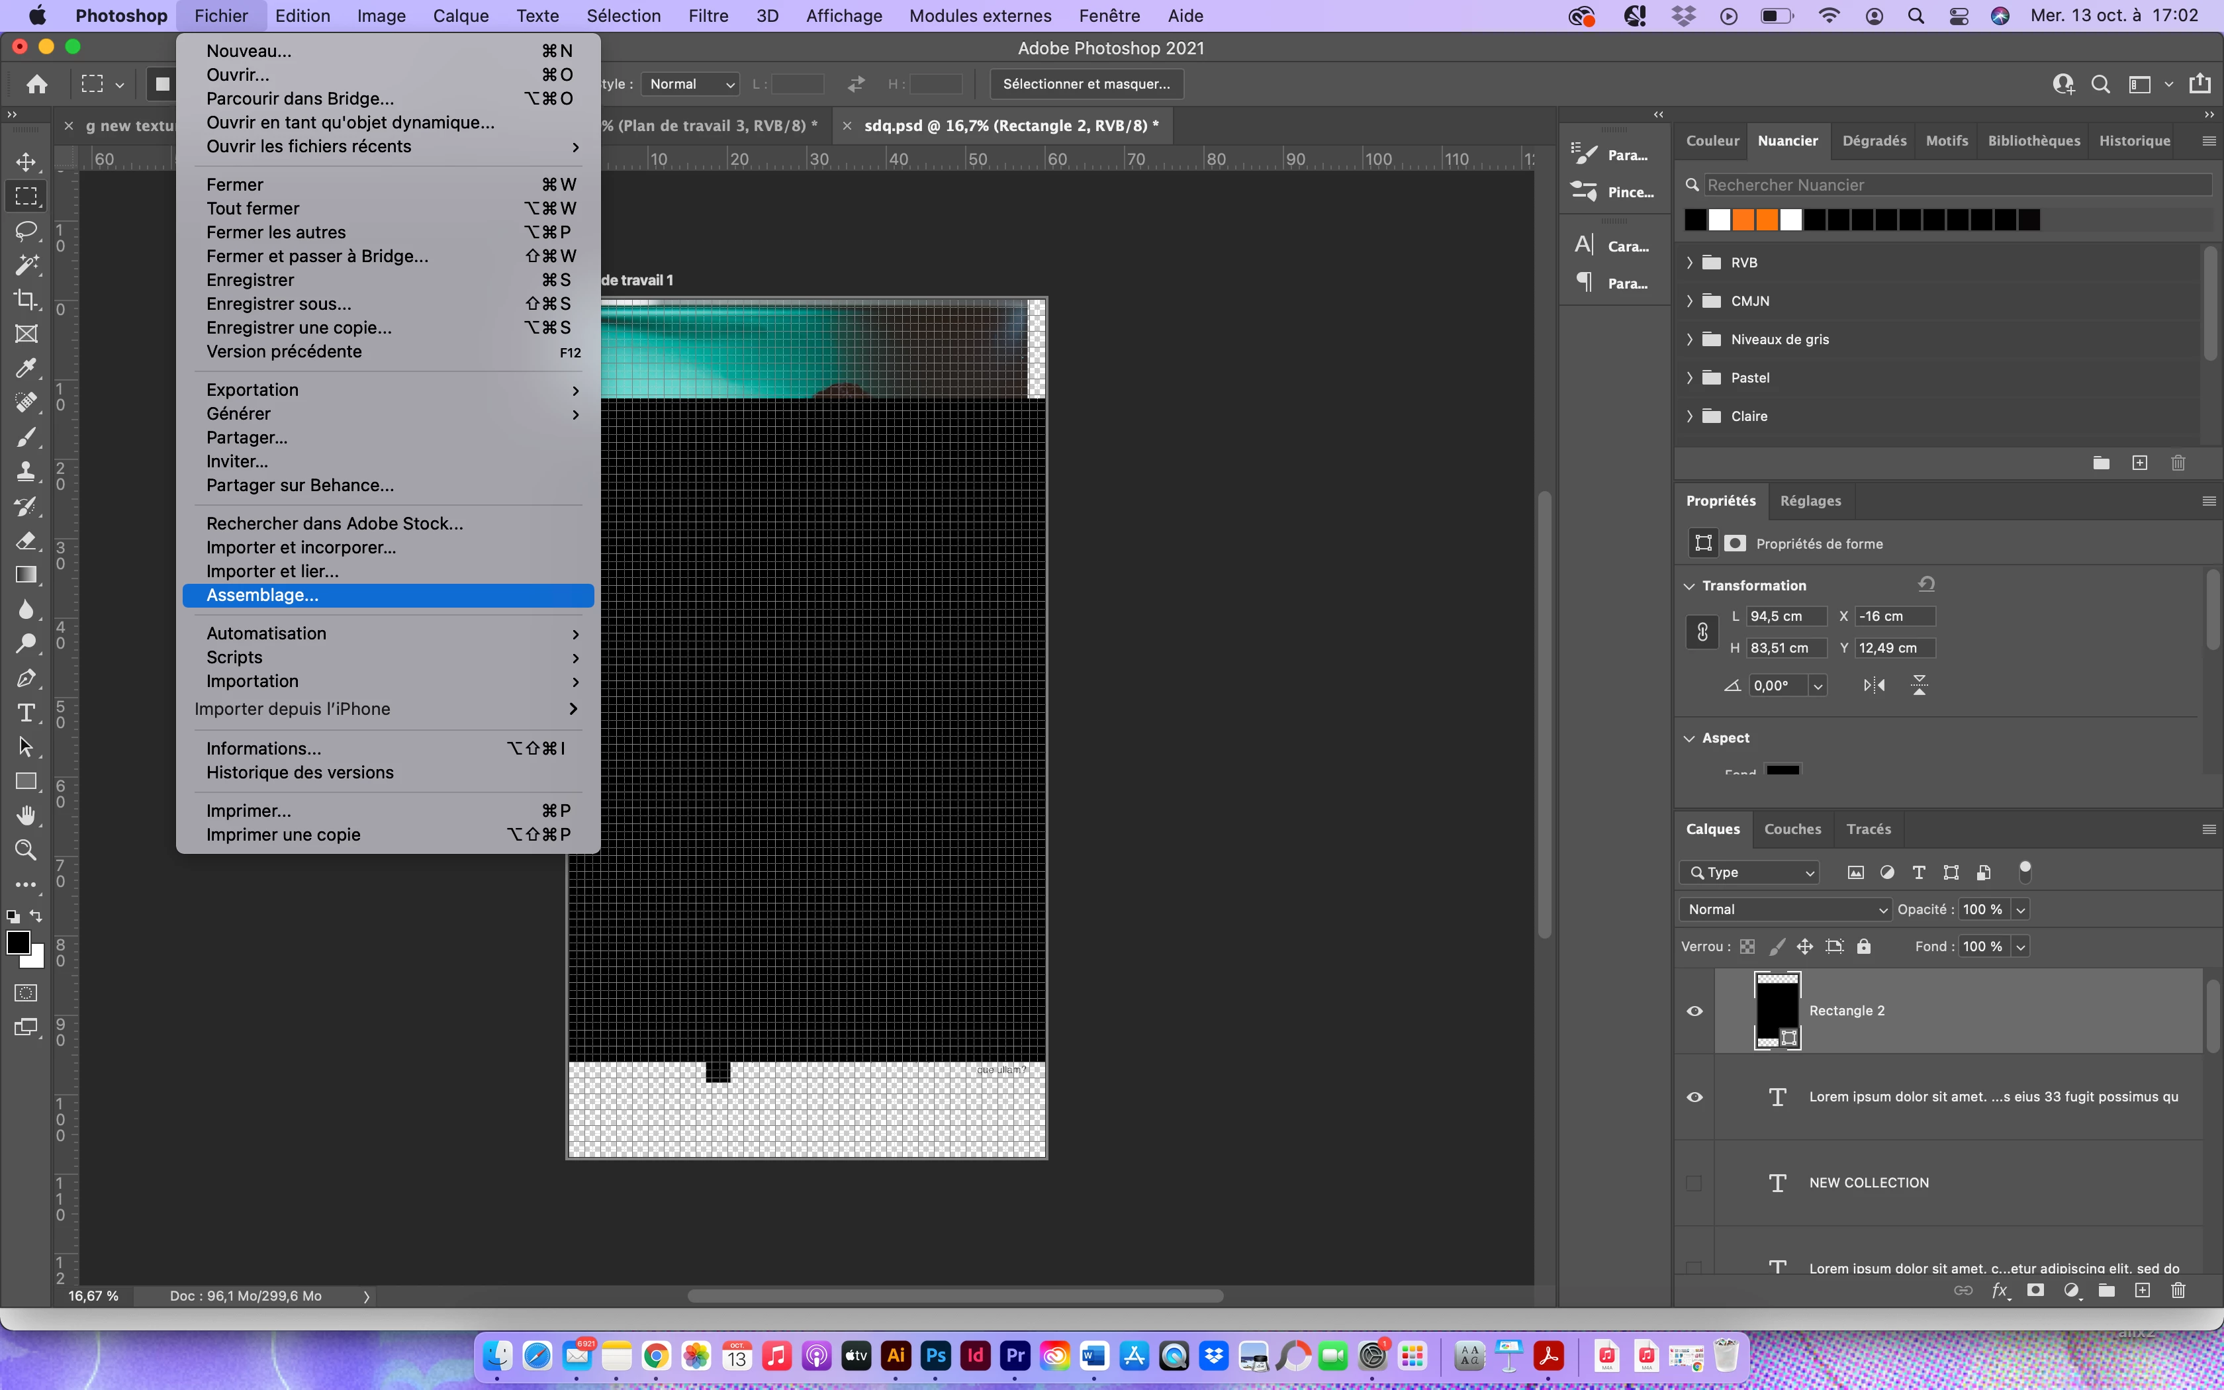Viewport: 2224px width, 1390px height.
Task: Select the Zoom tool
Action: [26, 851]
